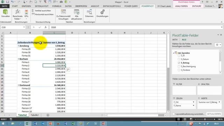Expand the formula bar

point(222,27)
